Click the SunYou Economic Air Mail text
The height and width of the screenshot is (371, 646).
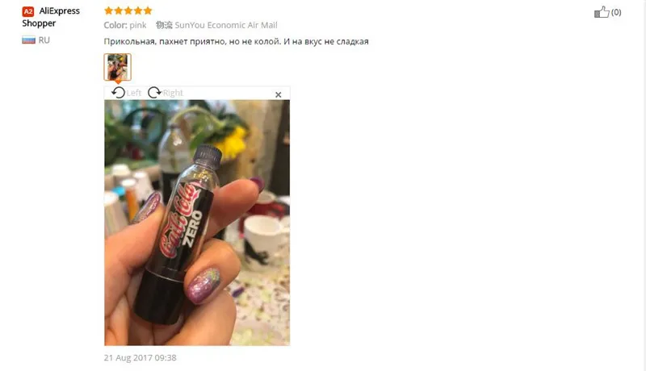pos(226,25)
